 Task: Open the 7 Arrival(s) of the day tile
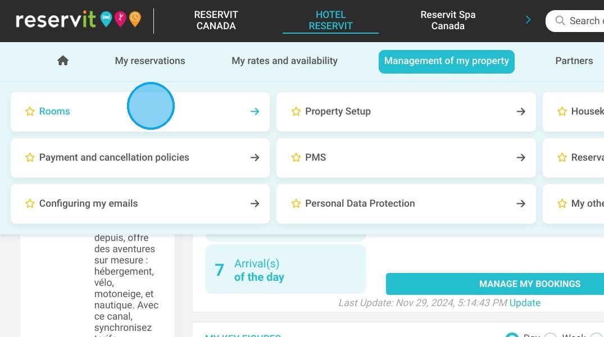[x=285, y=269]
